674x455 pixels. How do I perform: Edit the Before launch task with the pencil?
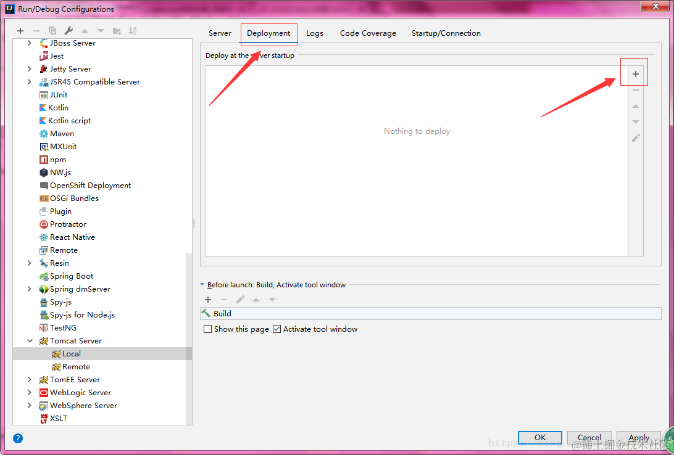click(240, 300)
